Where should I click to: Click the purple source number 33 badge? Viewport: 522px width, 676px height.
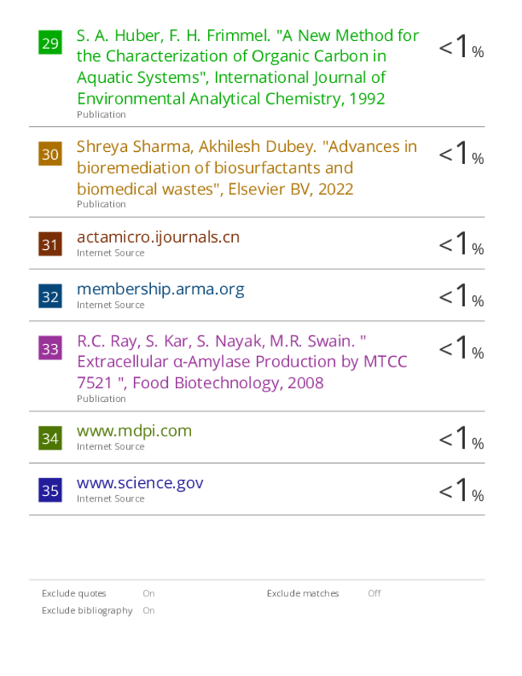pos(50,348)
